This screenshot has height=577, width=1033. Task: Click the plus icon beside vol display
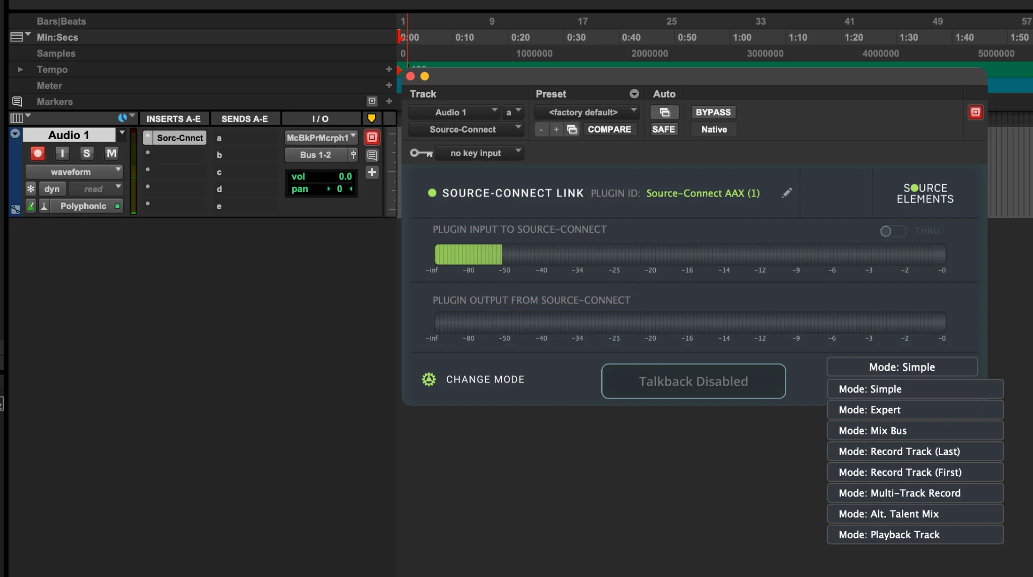[372, 172]
